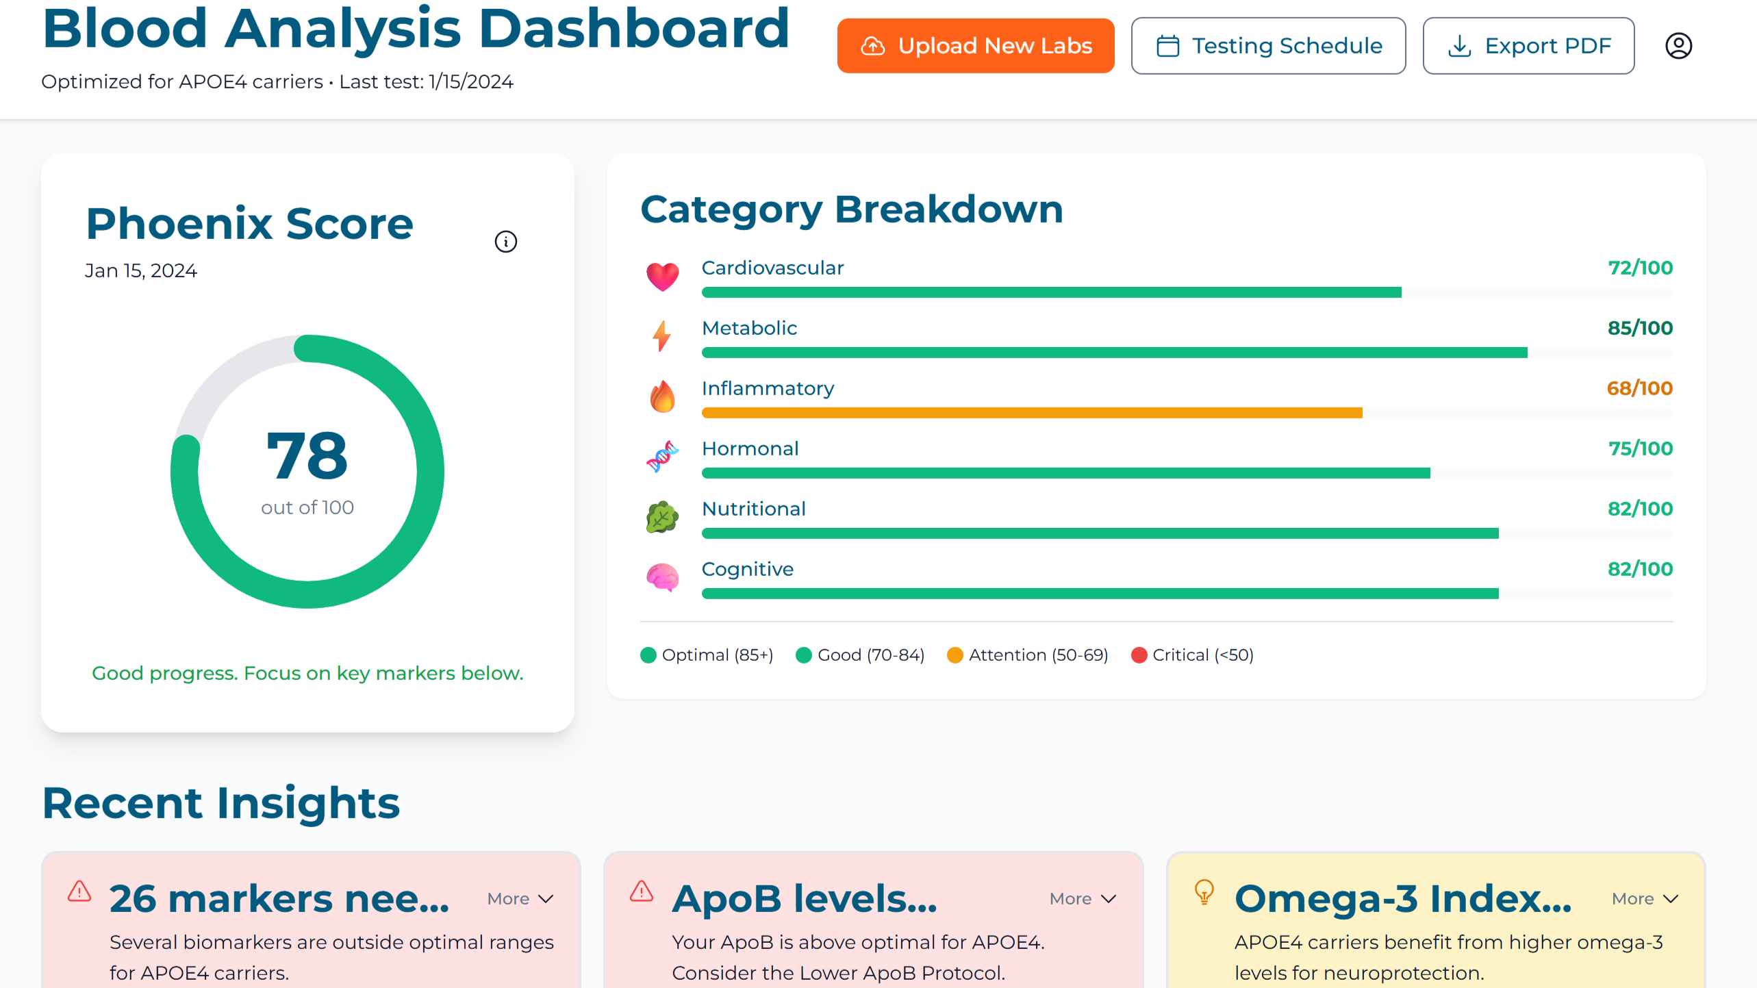Click warning icon on ApoB levels card
This screenshot has width=1757, height=988.
[641, 891]
